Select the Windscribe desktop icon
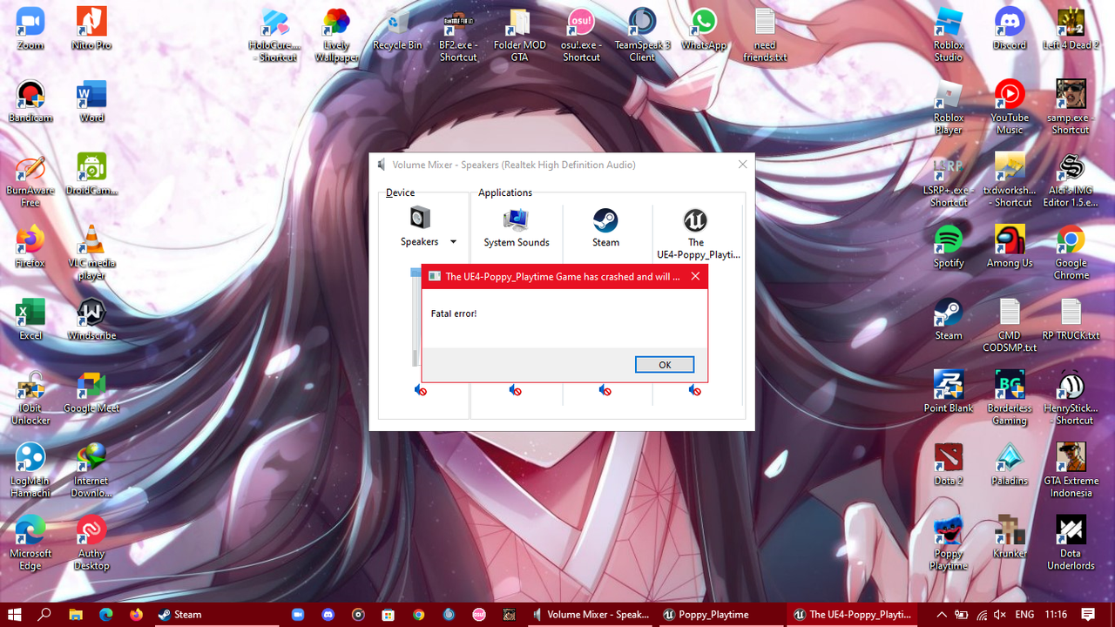 (x=91, y=319)
